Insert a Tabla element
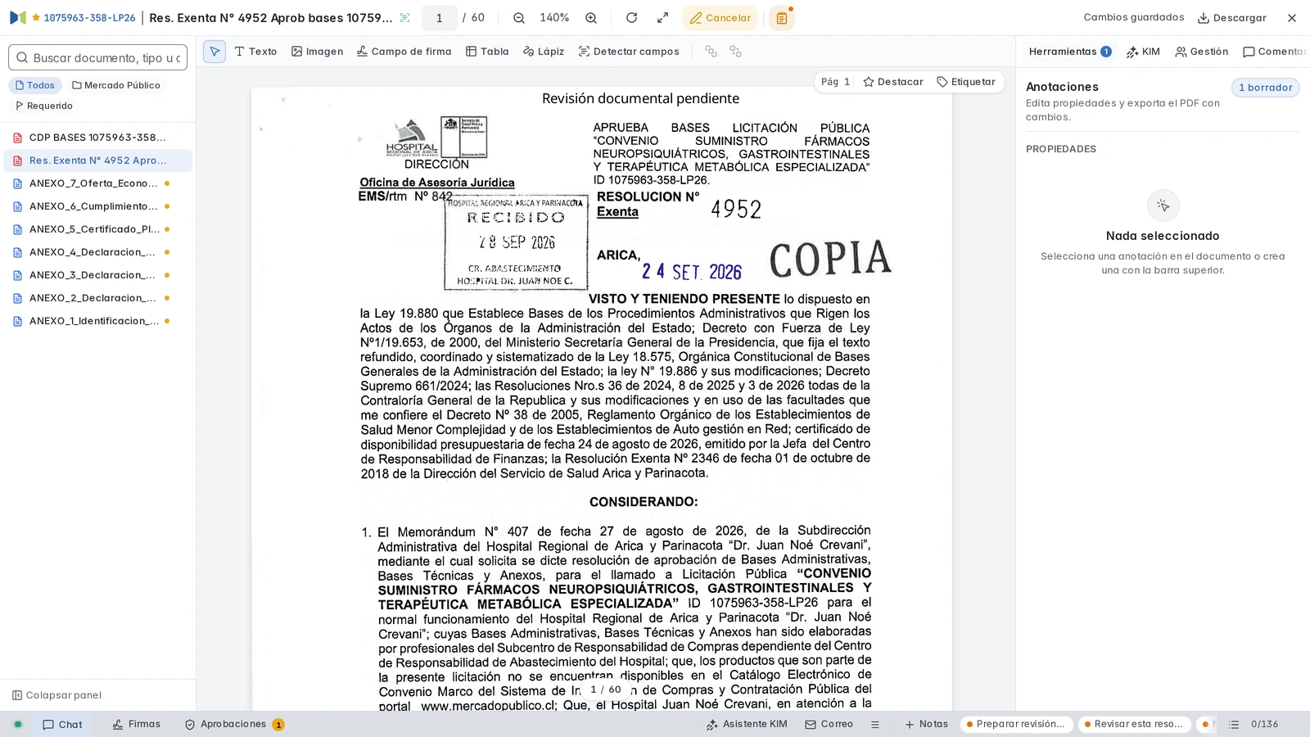1310x737 pixels. [x=487, y=52]
